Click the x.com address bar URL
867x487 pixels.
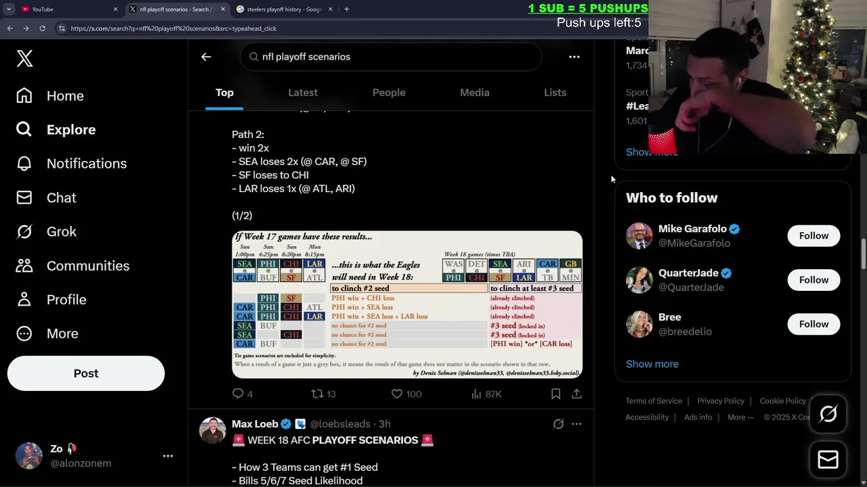(173, 28)
